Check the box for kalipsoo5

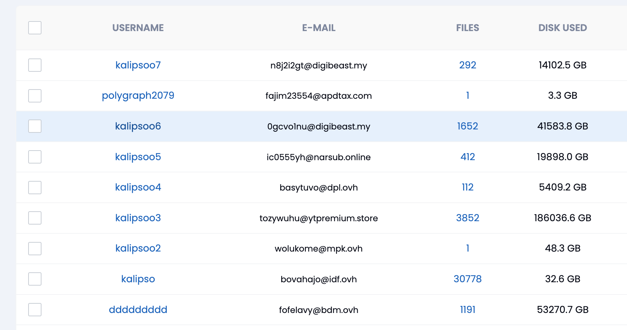click(35, 157)
